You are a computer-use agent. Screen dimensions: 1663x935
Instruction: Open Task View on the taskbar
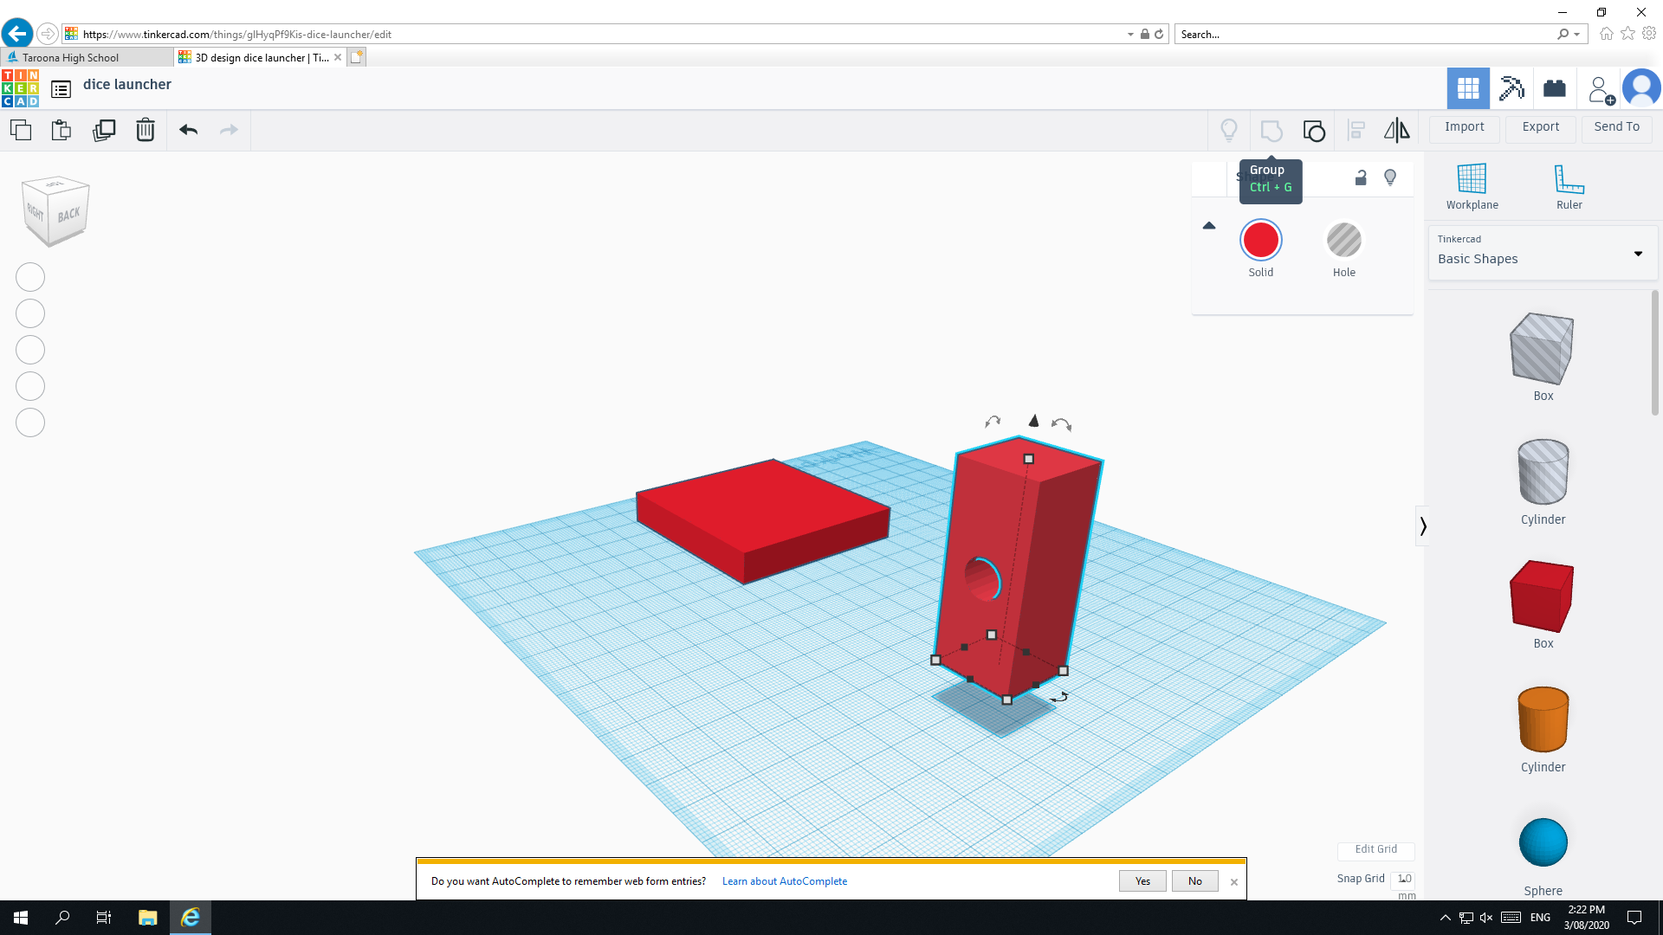104,918
